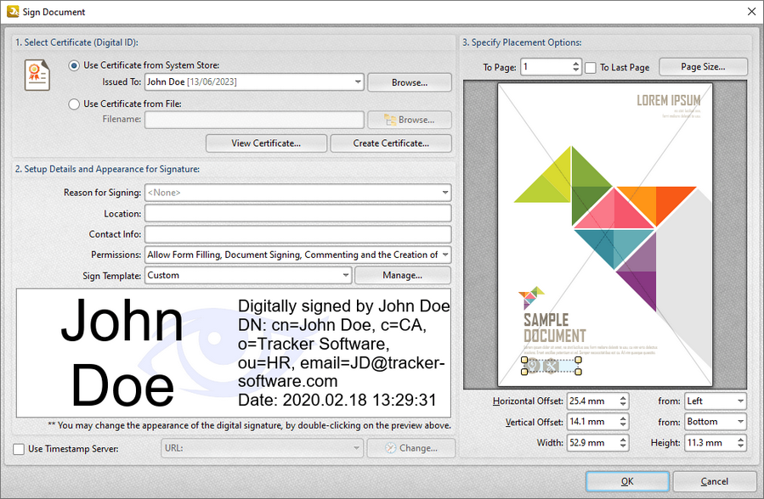764x499 pixels.
Task: Open the Issued To certificate list
Action: point(356,82)
